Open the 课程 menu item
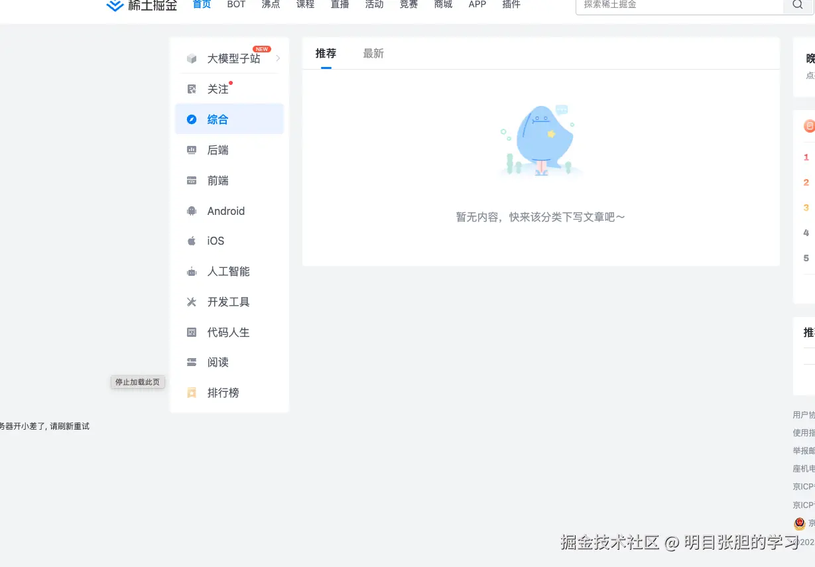 pyautogui.click(x=305, y=5)
